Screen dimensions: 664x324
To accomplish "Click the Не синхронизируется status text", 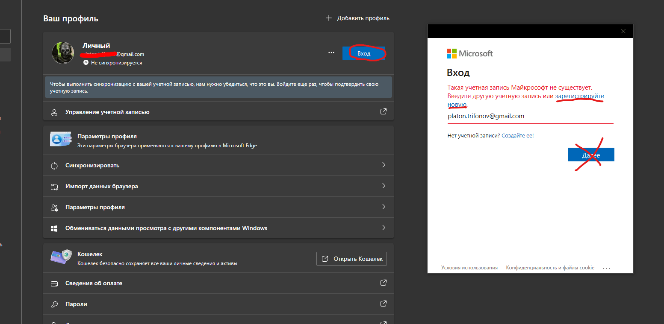I will pyautogui.click(x=116, y=63).
